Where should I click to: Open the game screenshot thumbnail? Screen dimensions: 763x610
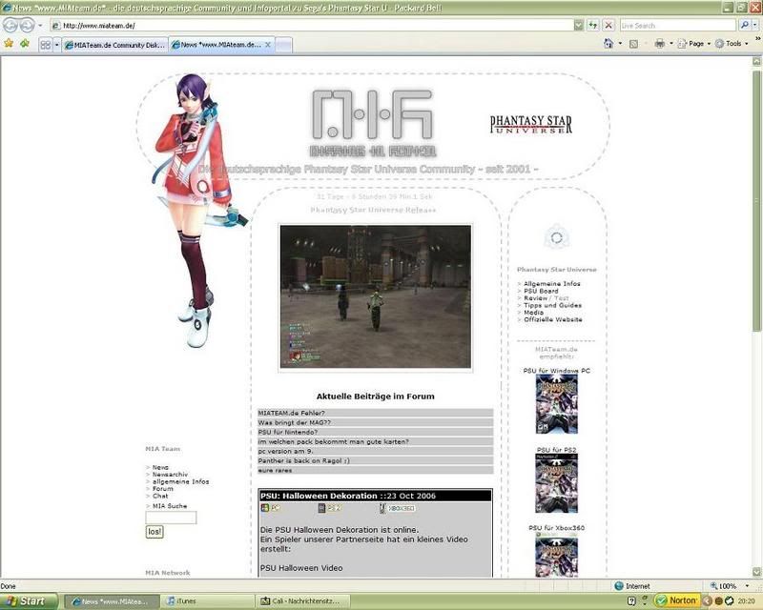(x=375, y=296)
